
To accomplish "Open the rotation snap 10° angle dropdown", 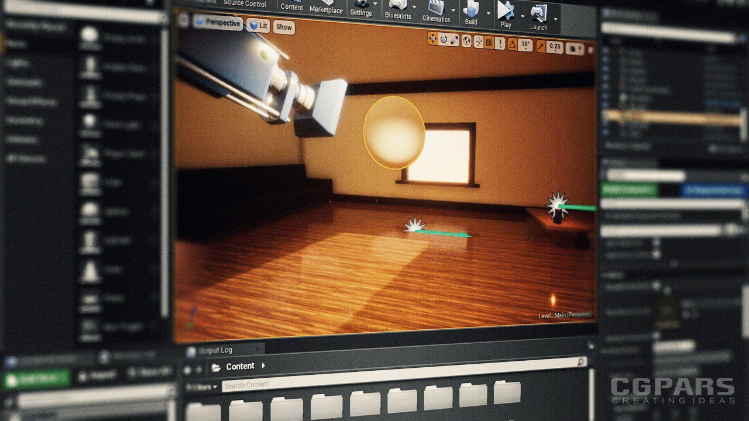I will [525, 45].
